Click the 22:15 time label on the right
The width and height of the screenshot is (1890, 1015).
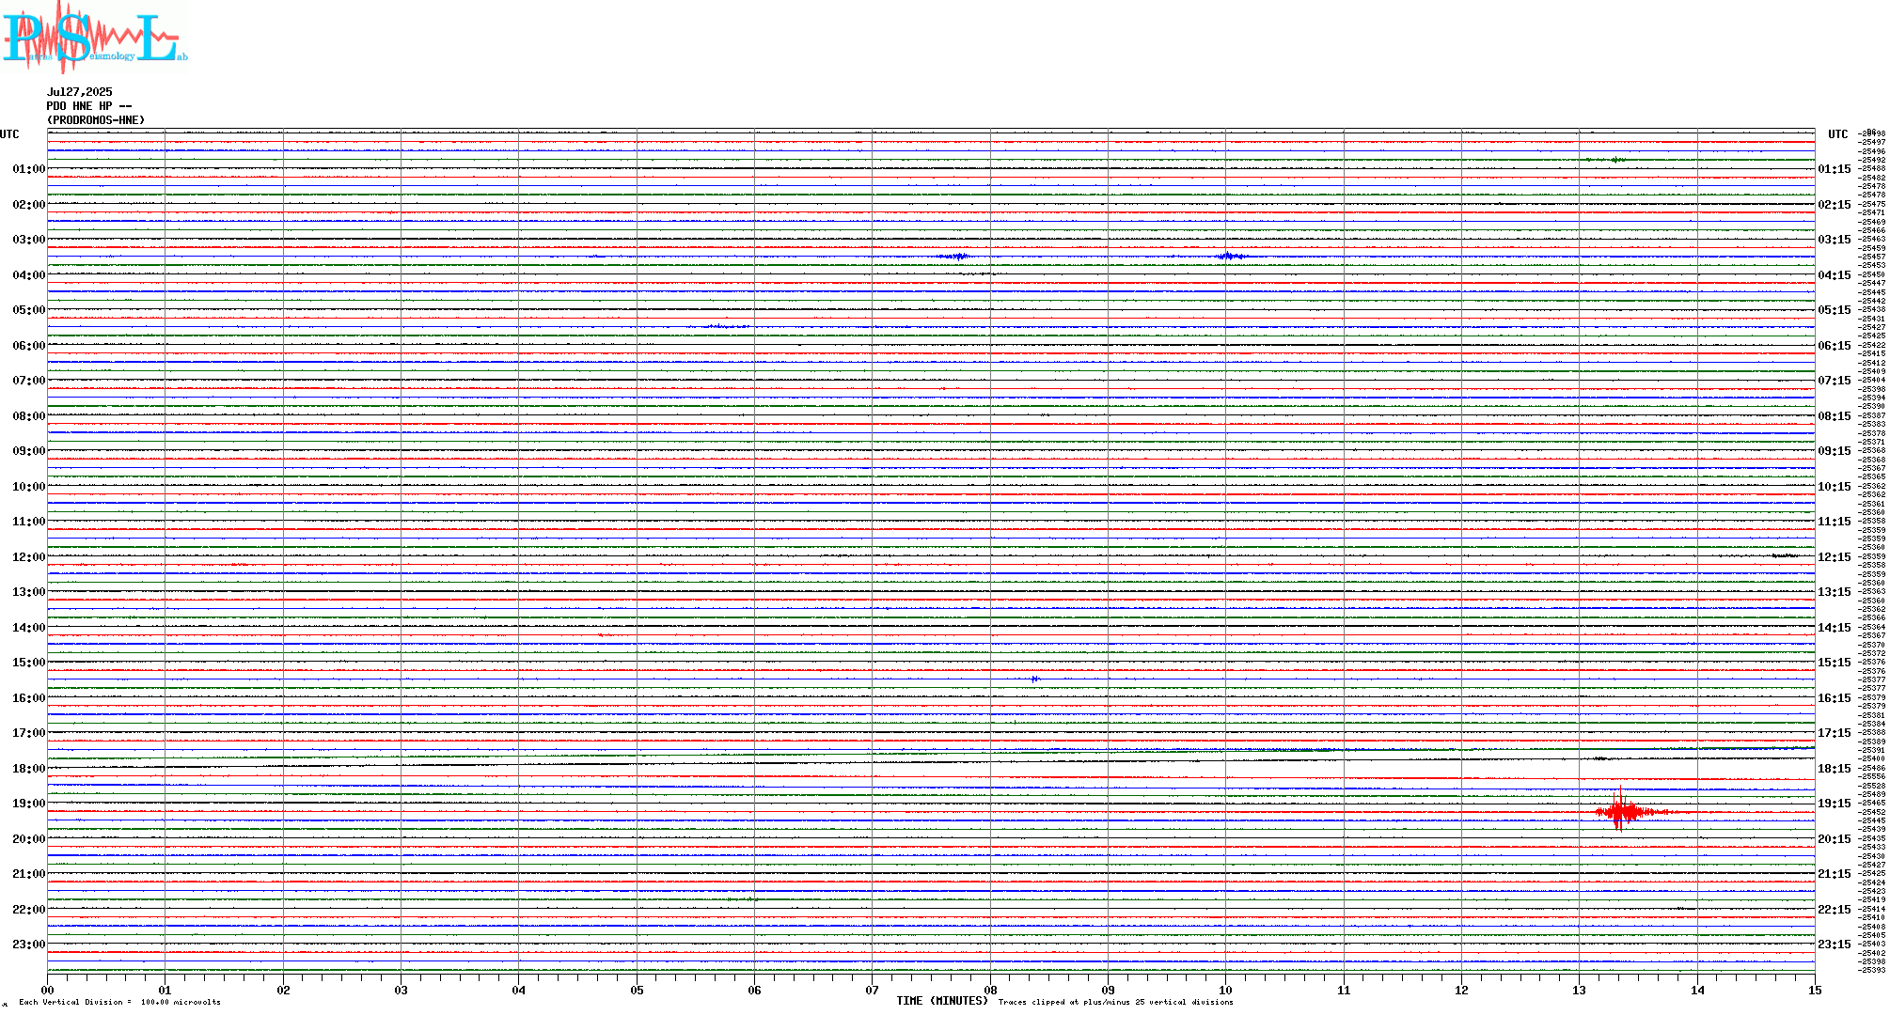pyautogui.click(x=1835, y=910)
